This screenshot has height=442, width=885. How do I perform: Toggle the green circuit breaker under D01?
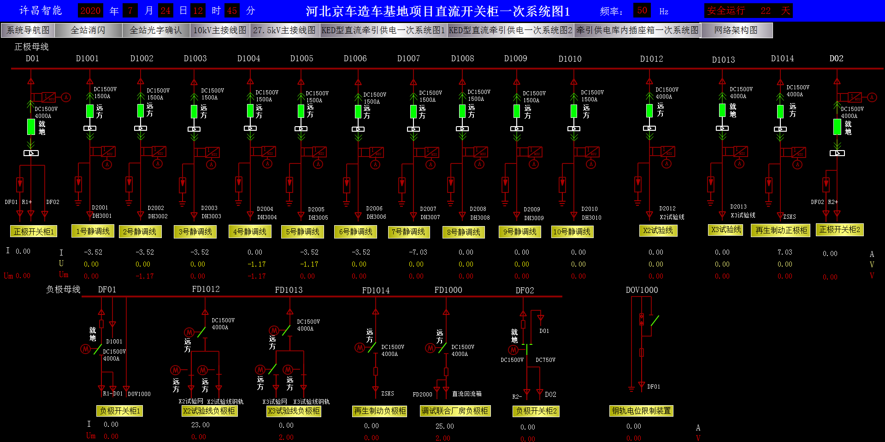[31, 127]
